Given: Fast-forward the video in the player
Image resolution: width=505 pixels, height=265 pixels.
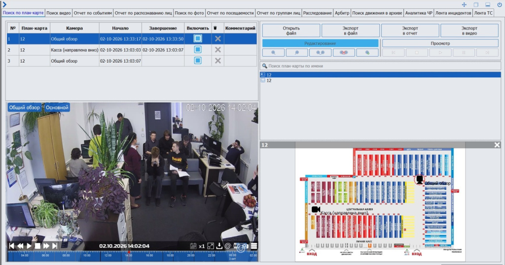Looking at the screenshot, I should pos(46,246).
